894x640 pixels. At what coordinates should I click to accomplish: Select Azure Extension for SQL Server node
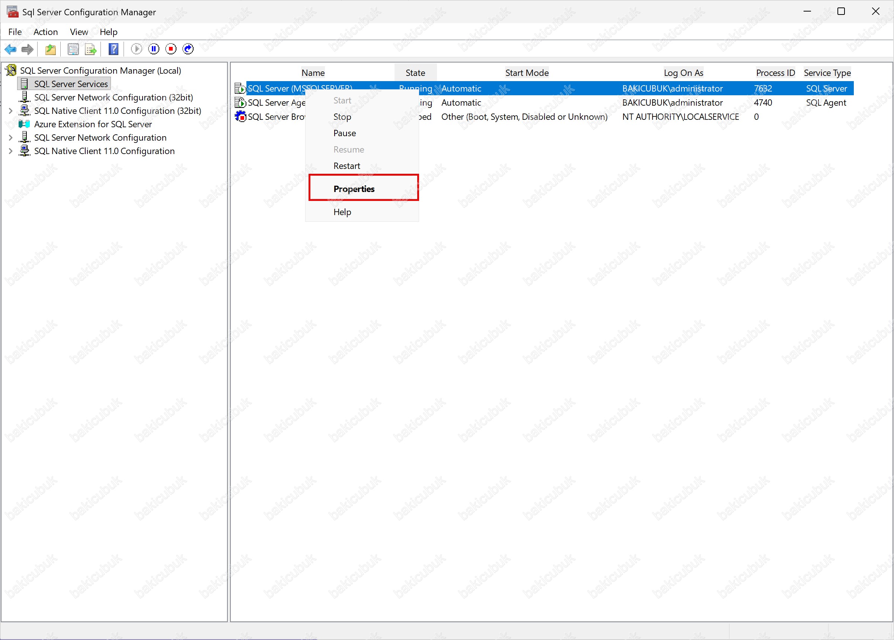click(93, 125)
